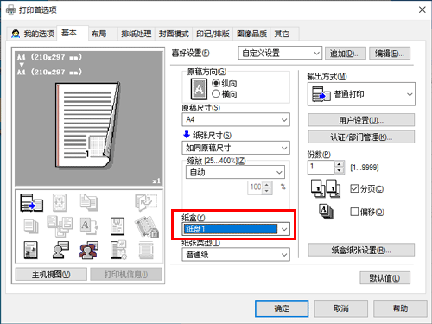Expand the 纸张尺寸 如同原稿尺寸 dropdown

[236, 148]
